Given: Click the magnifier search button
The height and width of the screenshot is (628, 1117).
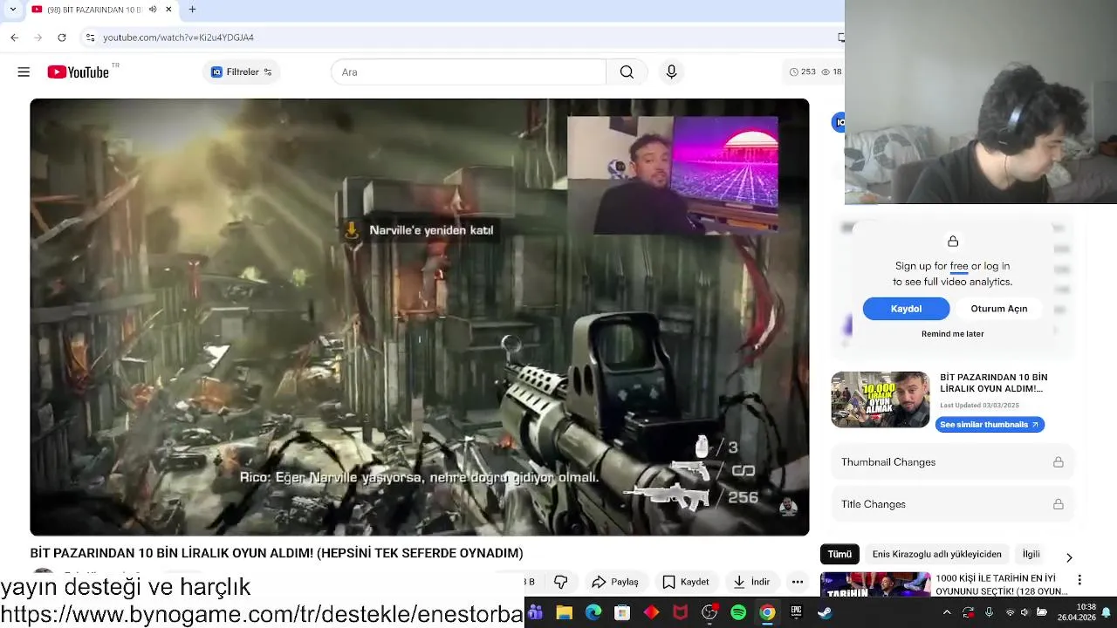Looking at the screenshot, I should coord(627,72).
